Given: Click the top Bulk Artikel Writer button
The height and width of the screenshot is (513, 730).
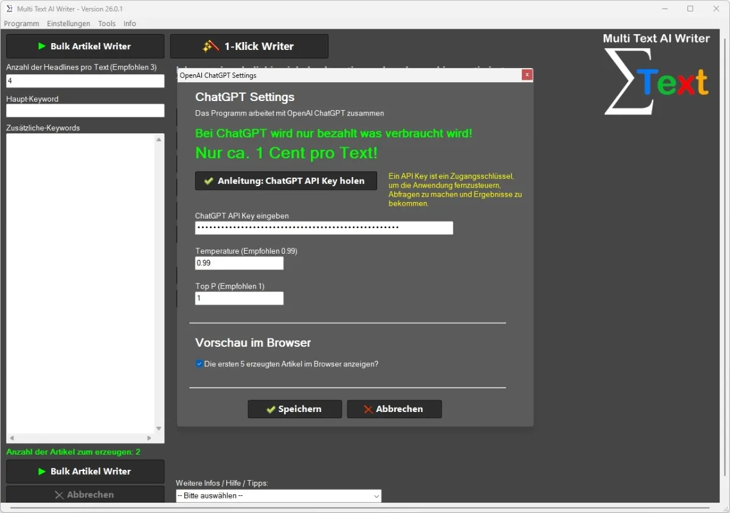Looking at the screenshot, I should 85,46.
